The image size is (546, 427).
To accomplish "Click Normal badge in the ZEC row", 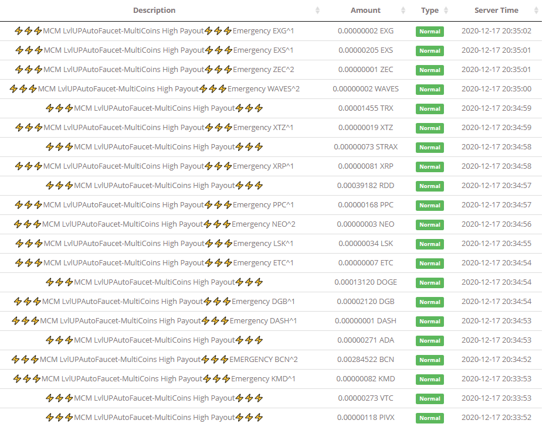I will (430, 70).
